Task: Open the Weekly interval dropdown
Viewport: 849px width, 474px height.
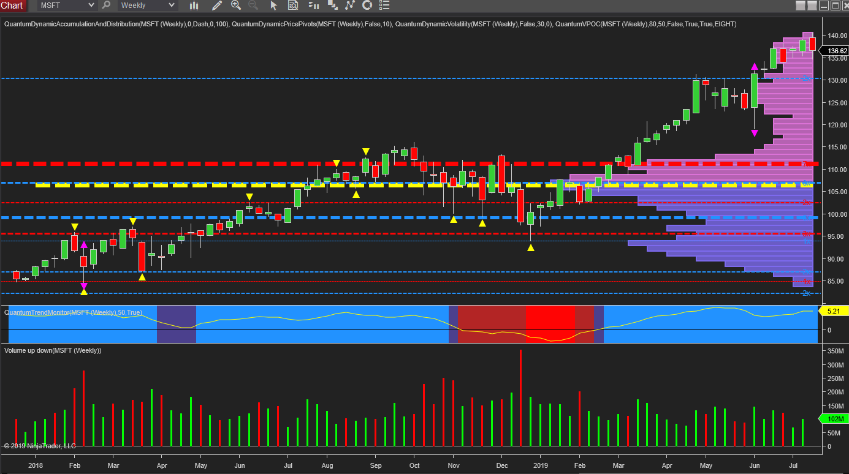Action: [x=148, y=6]
